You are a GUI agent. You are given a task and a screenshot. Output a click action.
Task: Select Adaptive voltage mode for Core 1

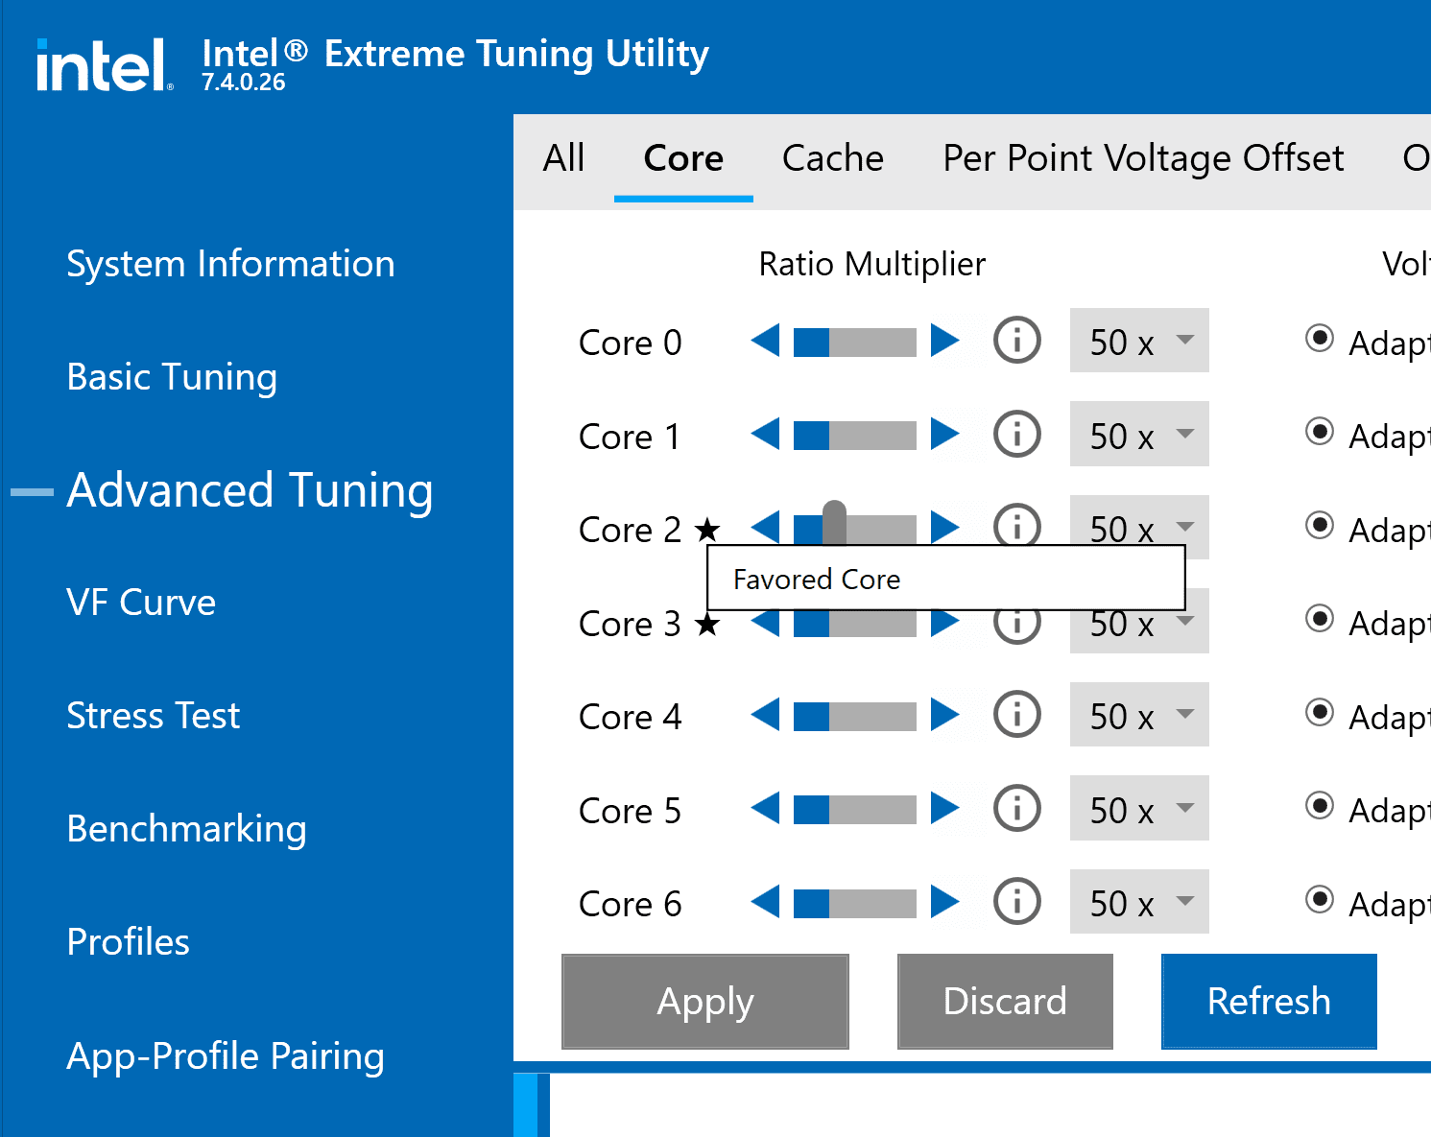(x=1320, y=432)
